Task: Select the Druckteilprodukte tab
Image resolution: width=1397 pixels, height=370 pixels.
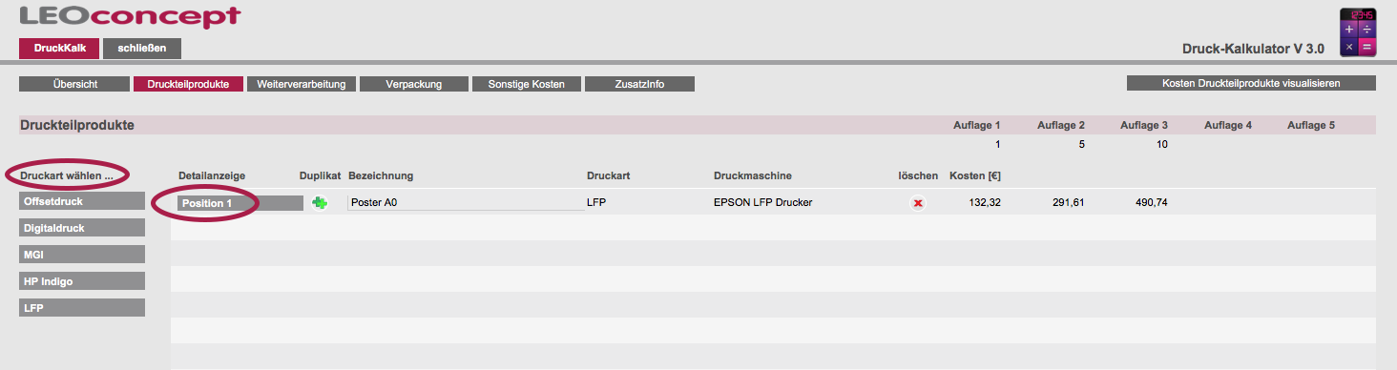Action: point(188,84)
